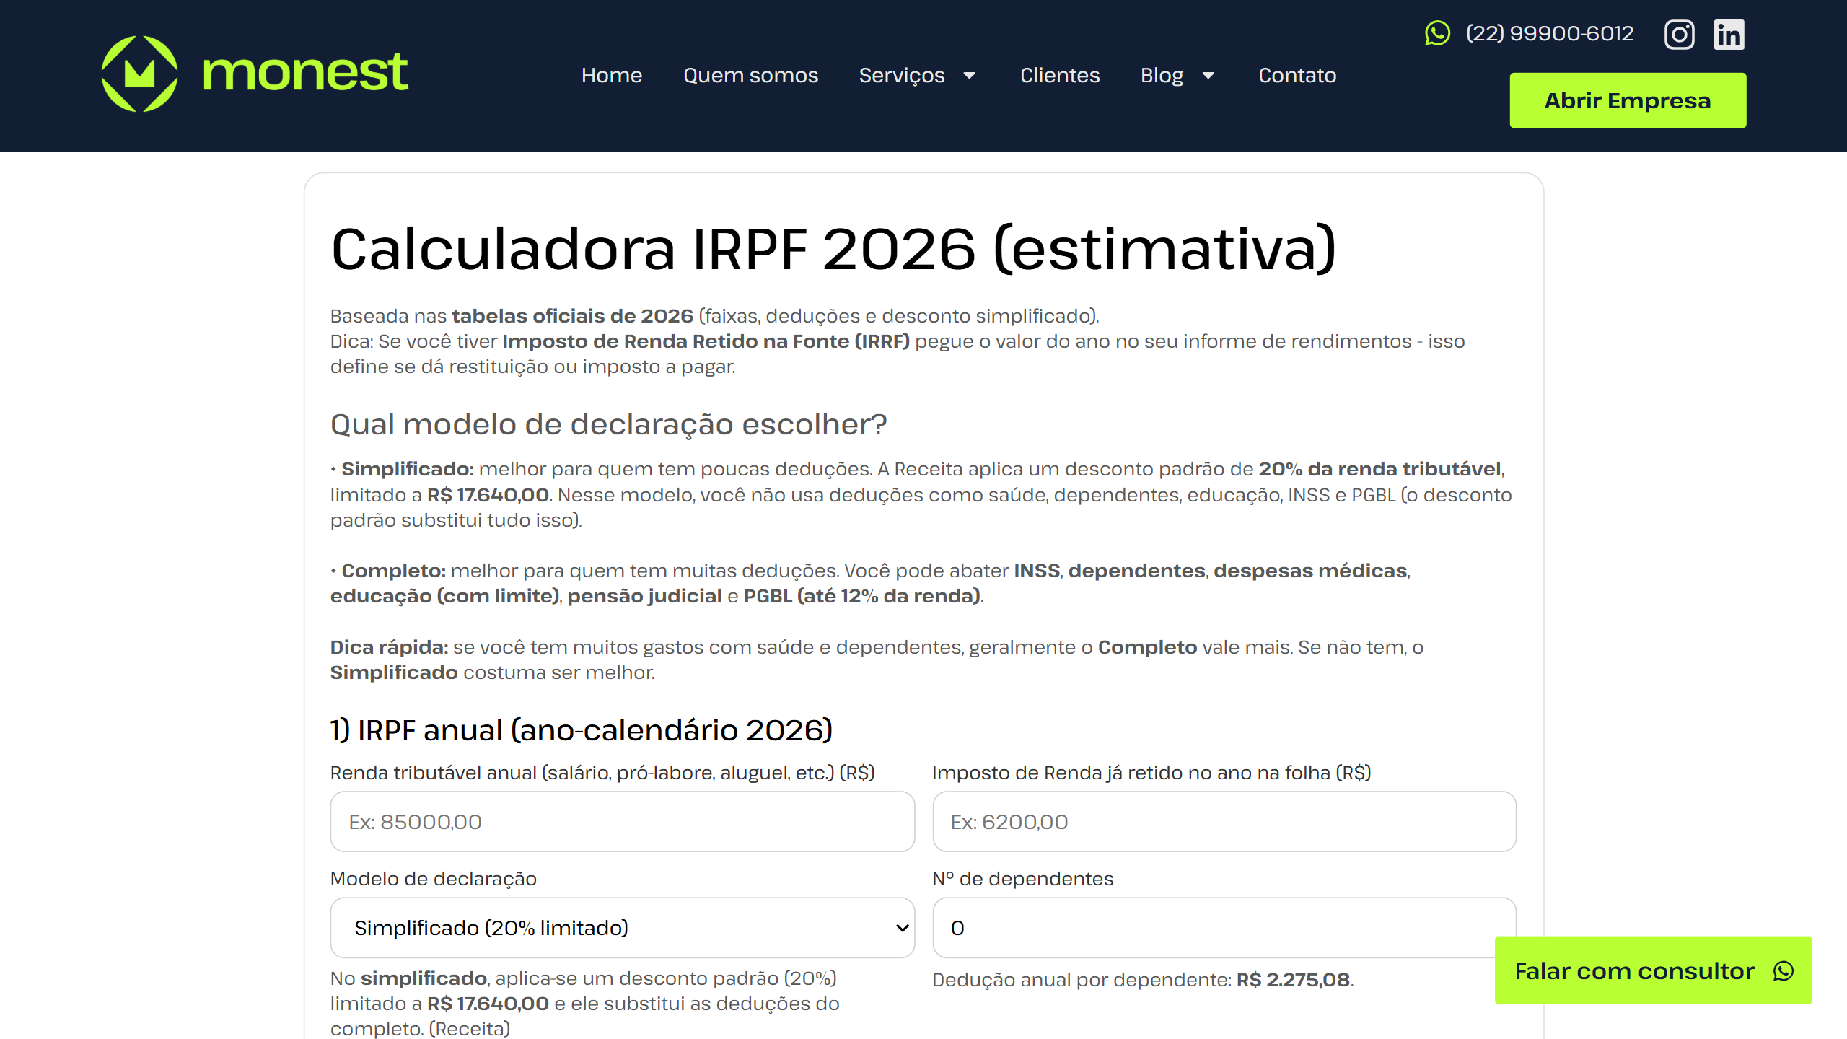Click the Simplificado: bullet label

tap(408, 469)
